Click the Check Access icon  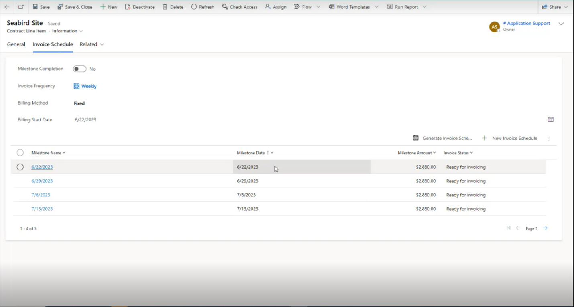click(225, 7)
